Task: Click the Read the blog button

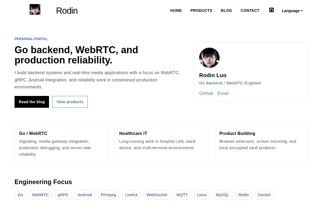Action: (x=32, y=102)
